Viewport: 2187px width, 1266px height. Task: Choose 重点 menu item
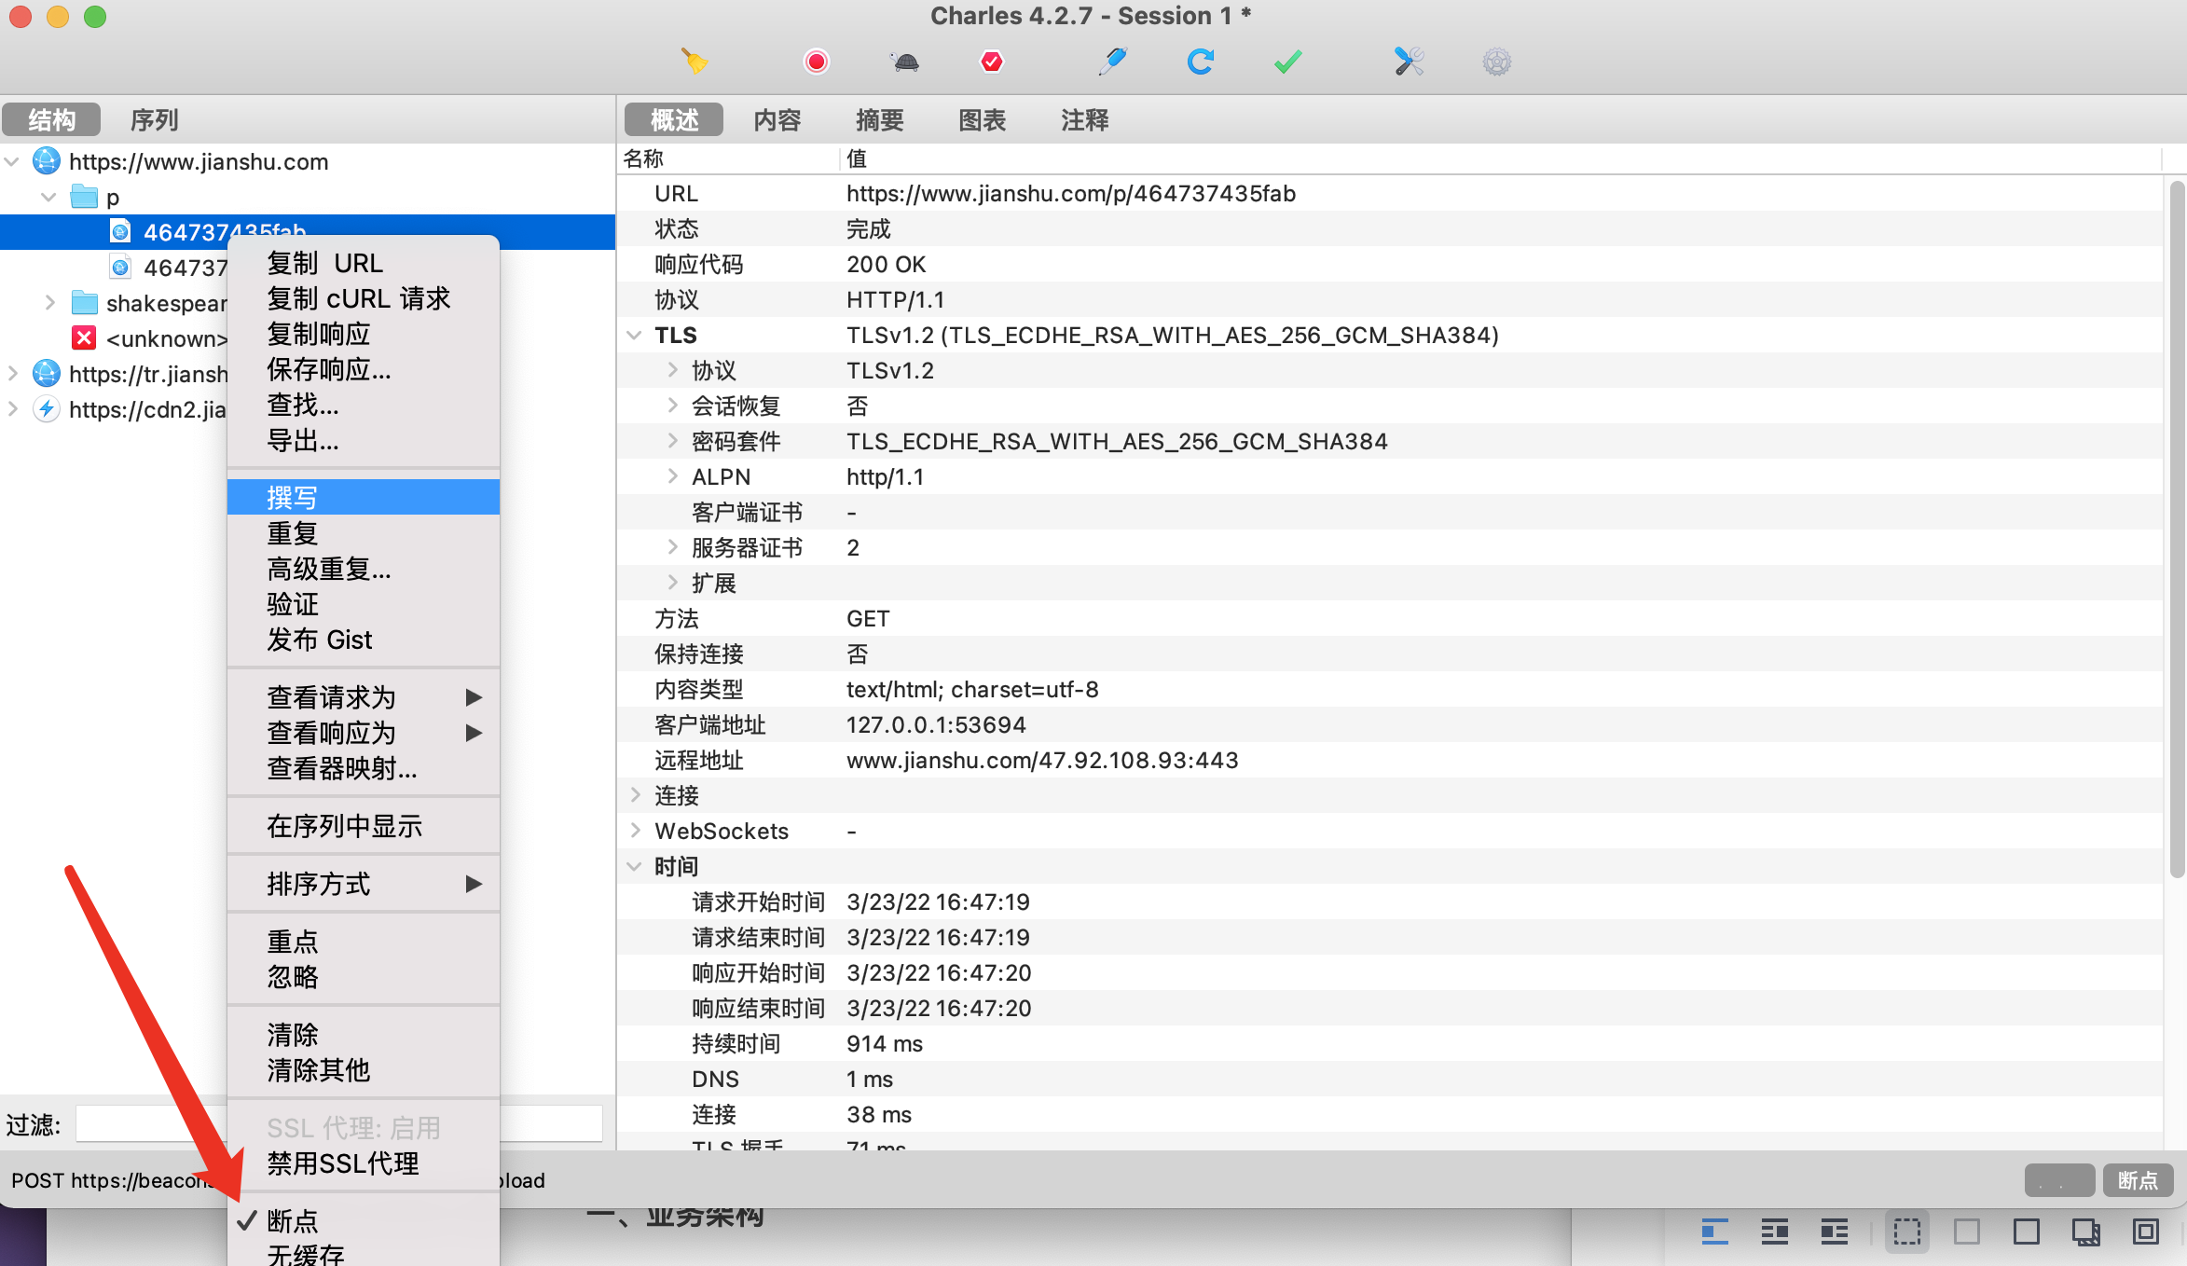pyautogui.click(x=364, y=942)
